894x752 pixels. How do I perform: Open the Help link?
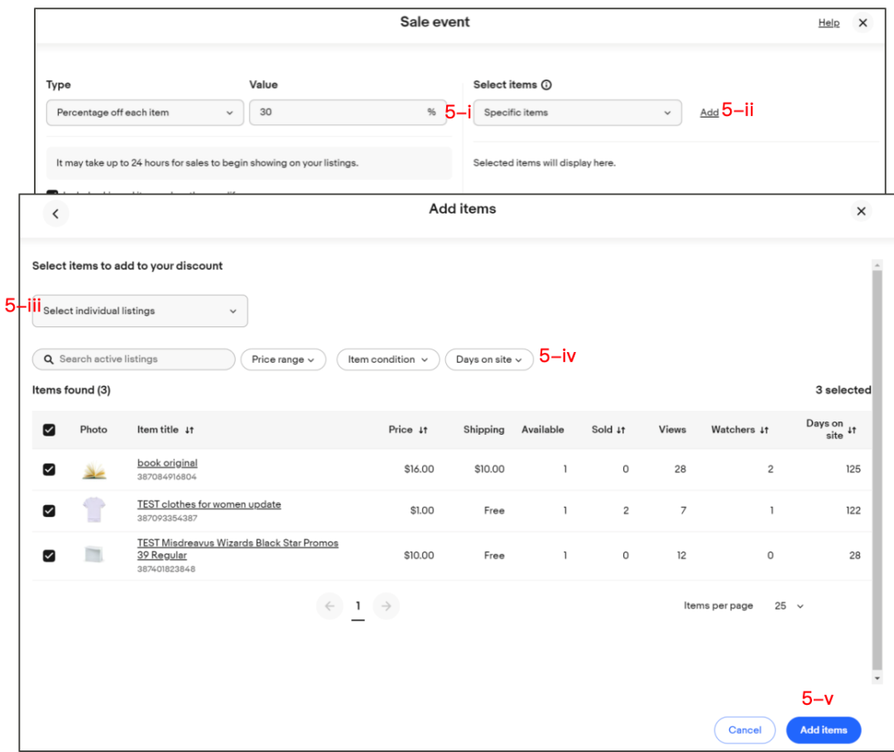(x=829, y=23)
